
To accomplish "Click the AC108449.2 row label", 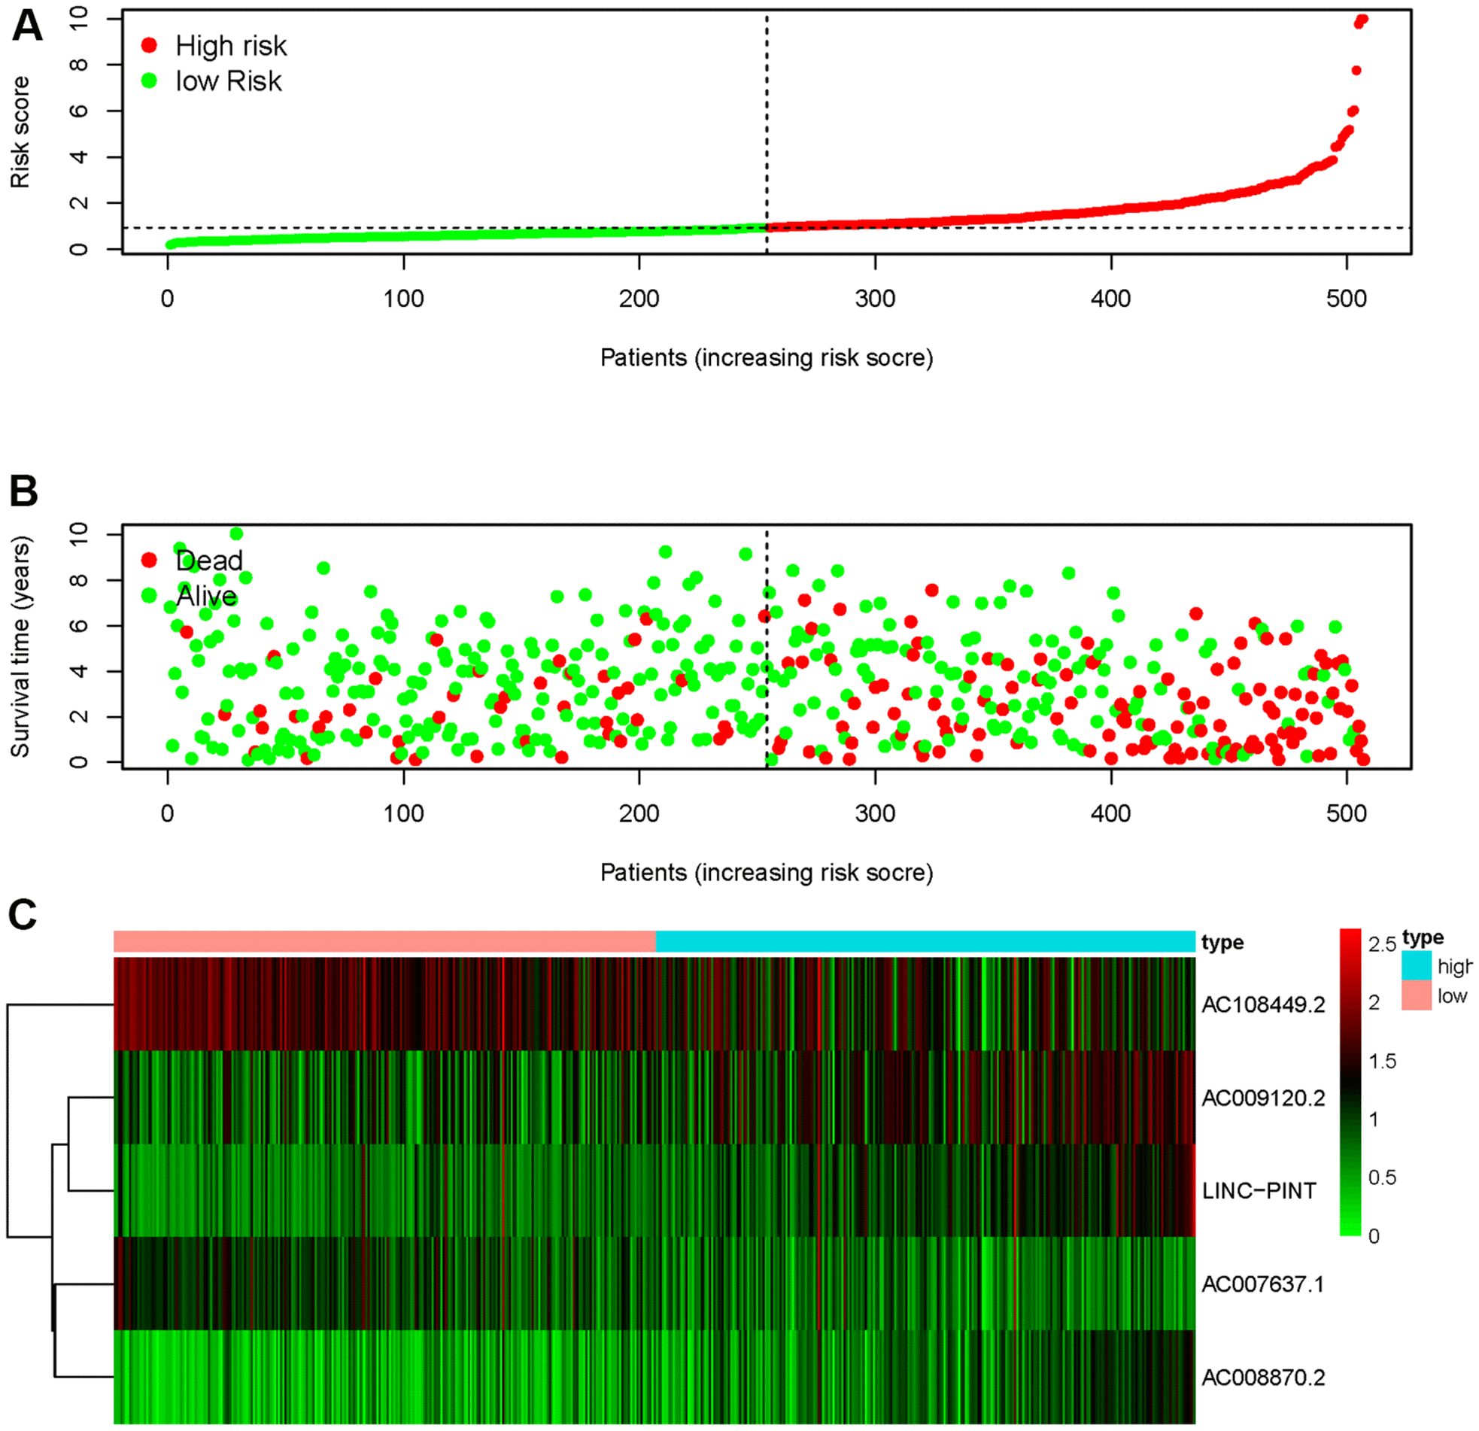I will (x=1263, y=1004).
